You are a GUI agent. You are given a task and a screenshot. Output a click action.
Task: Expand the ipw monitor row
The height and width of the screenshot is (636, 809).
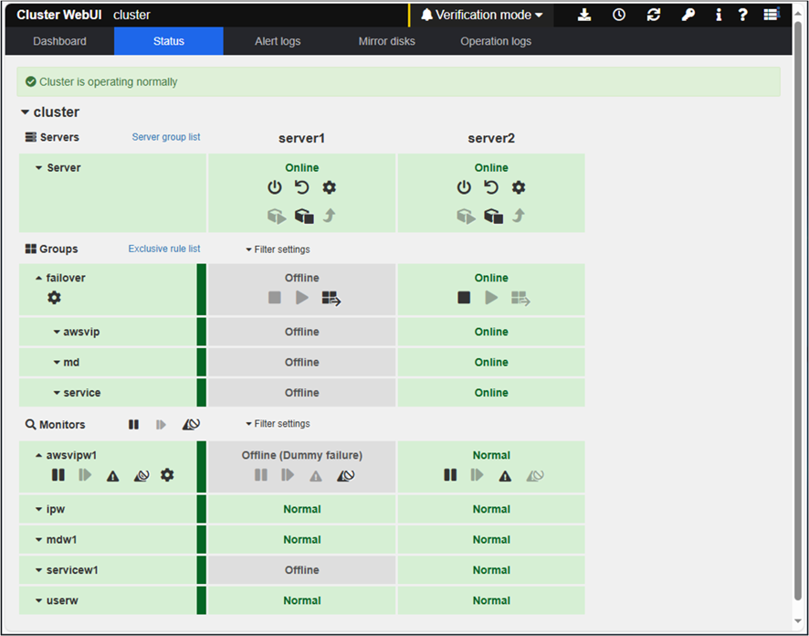click(x=38, y=510)
